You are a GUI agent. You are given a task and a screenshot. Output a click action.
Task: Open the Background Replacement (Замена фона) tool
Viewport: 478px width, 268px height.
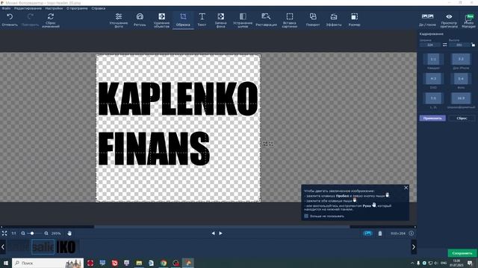(x=221, y=20)
